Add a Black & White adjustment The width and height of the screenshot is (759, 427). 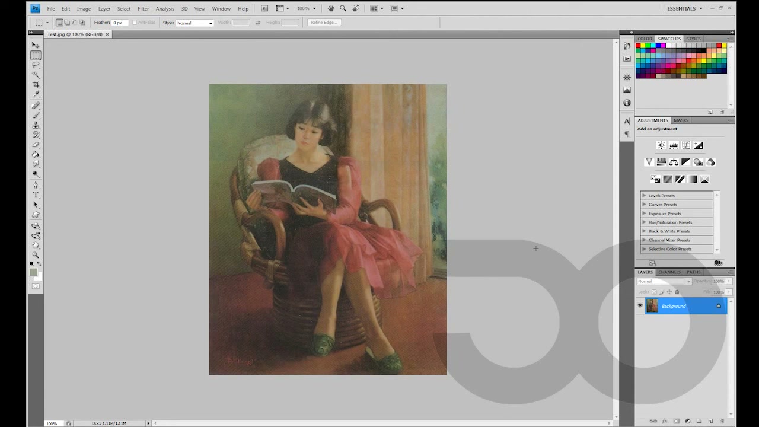pyautogui.click(x=686, y=162)
